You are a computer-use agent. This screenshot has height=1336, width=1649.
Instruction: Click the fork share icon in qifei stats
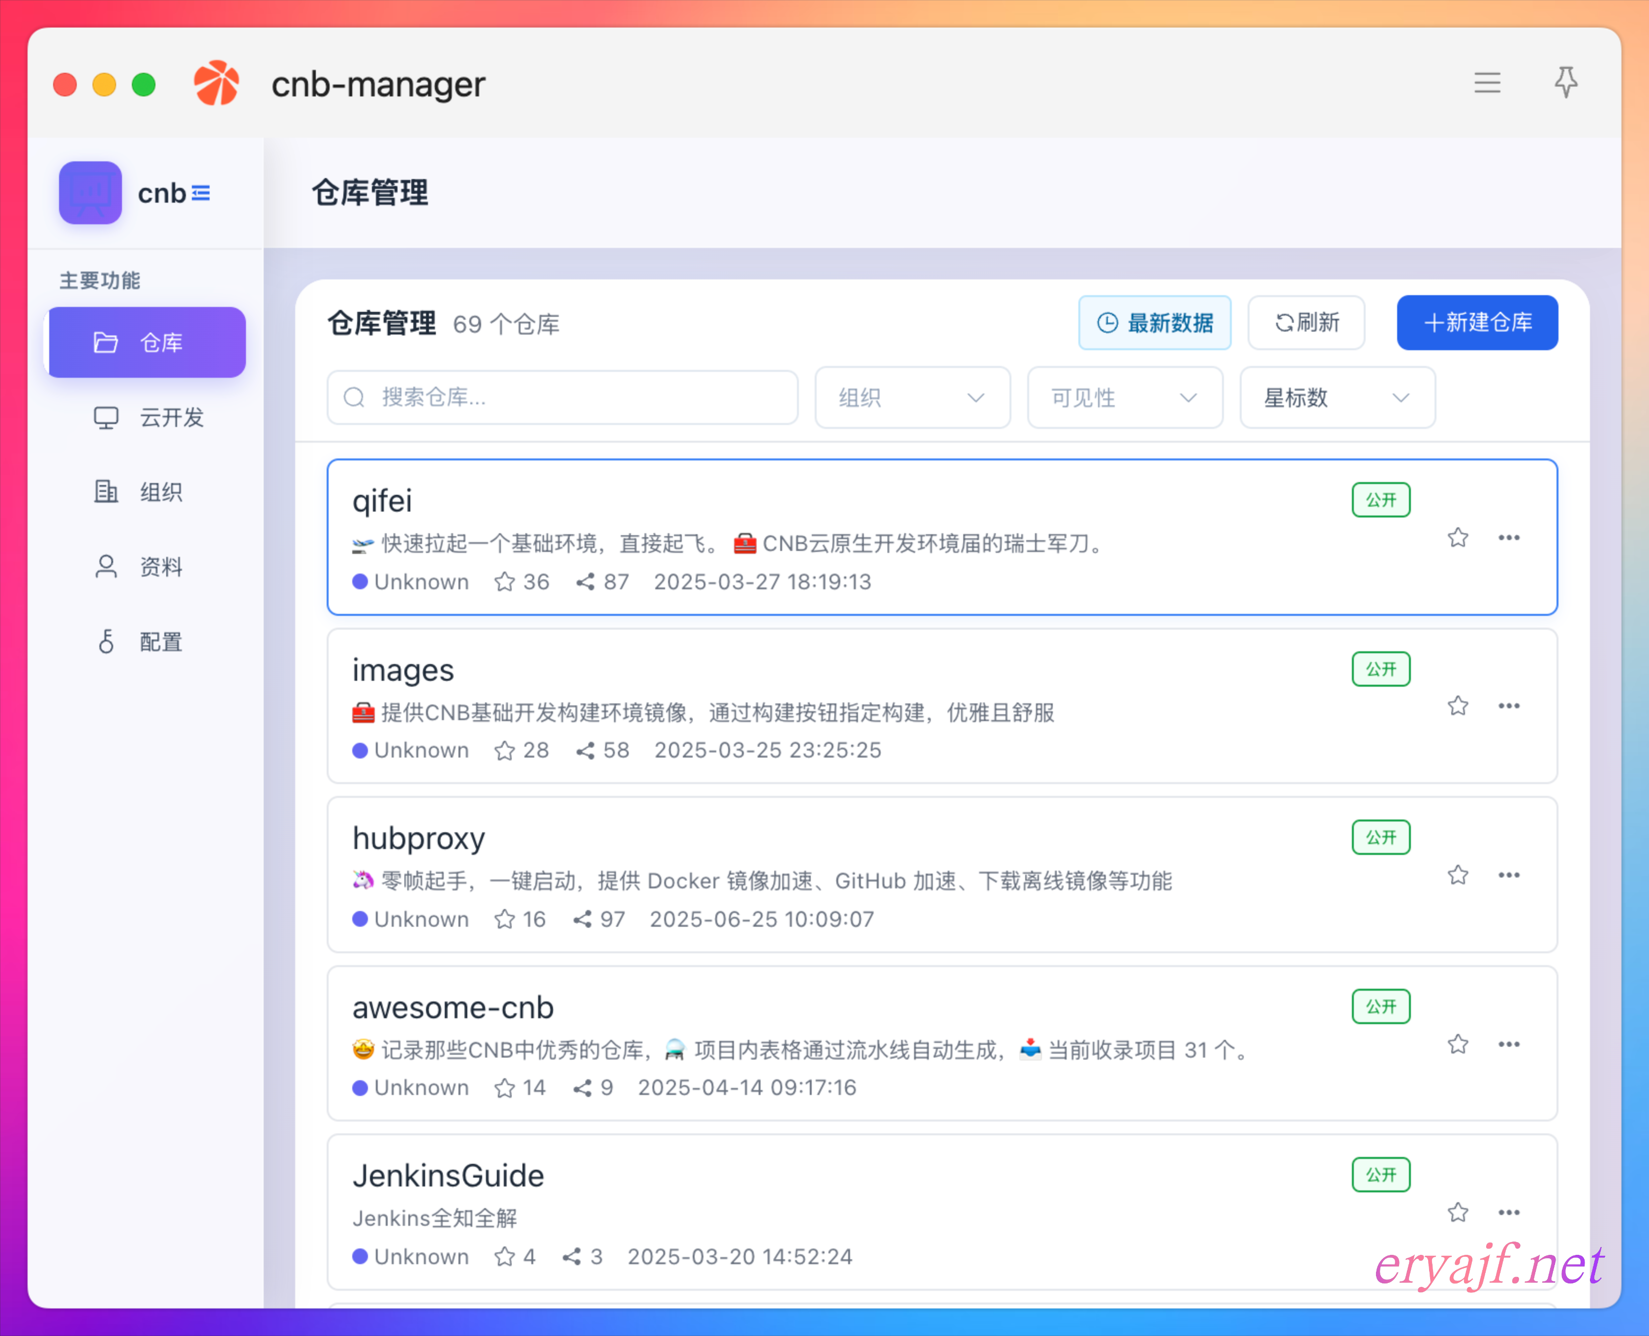click(585, 582)
